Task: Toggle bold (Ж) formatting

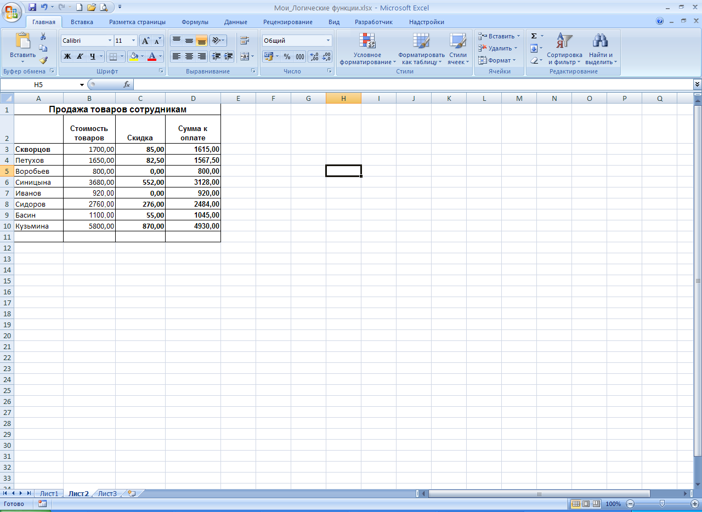Action: coord(67,56)
